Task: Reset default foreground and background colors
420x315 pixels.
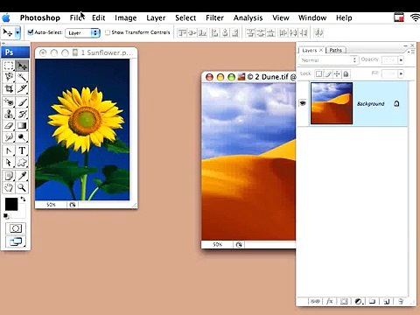Action: click(x=6, y=216)
